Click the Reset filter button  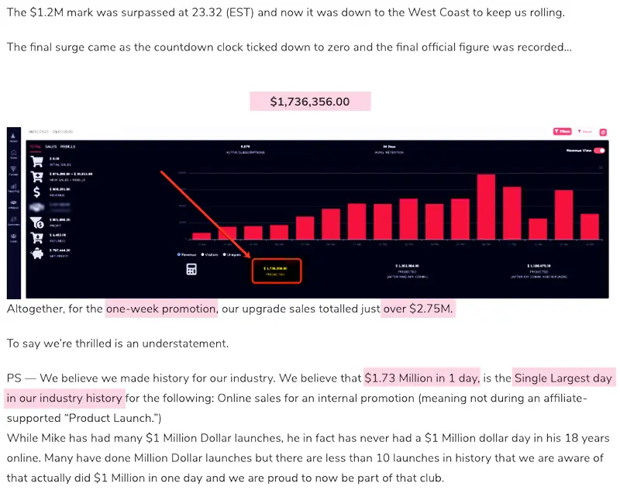click(585, 131)
